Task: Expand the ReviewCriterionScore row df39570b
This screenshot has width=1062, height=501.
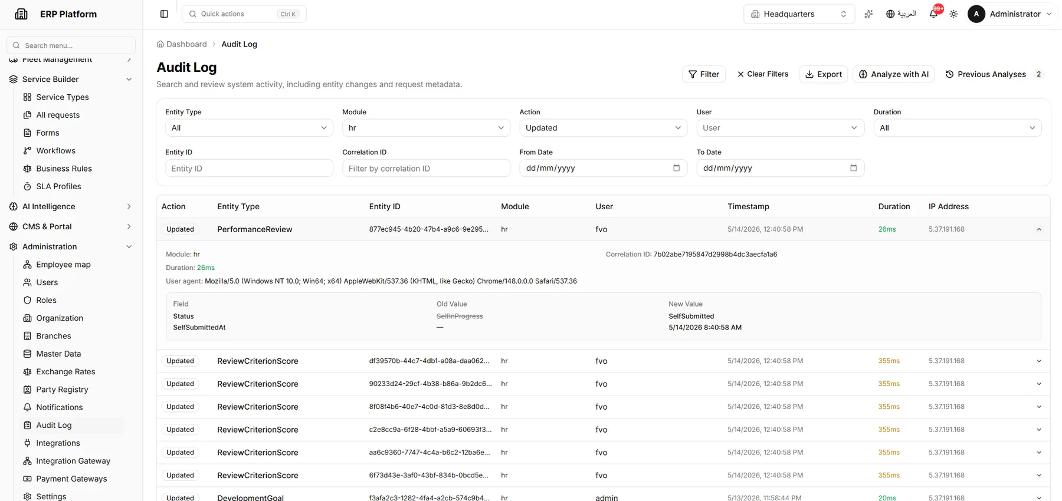Action: click(x=1038, y=361)
